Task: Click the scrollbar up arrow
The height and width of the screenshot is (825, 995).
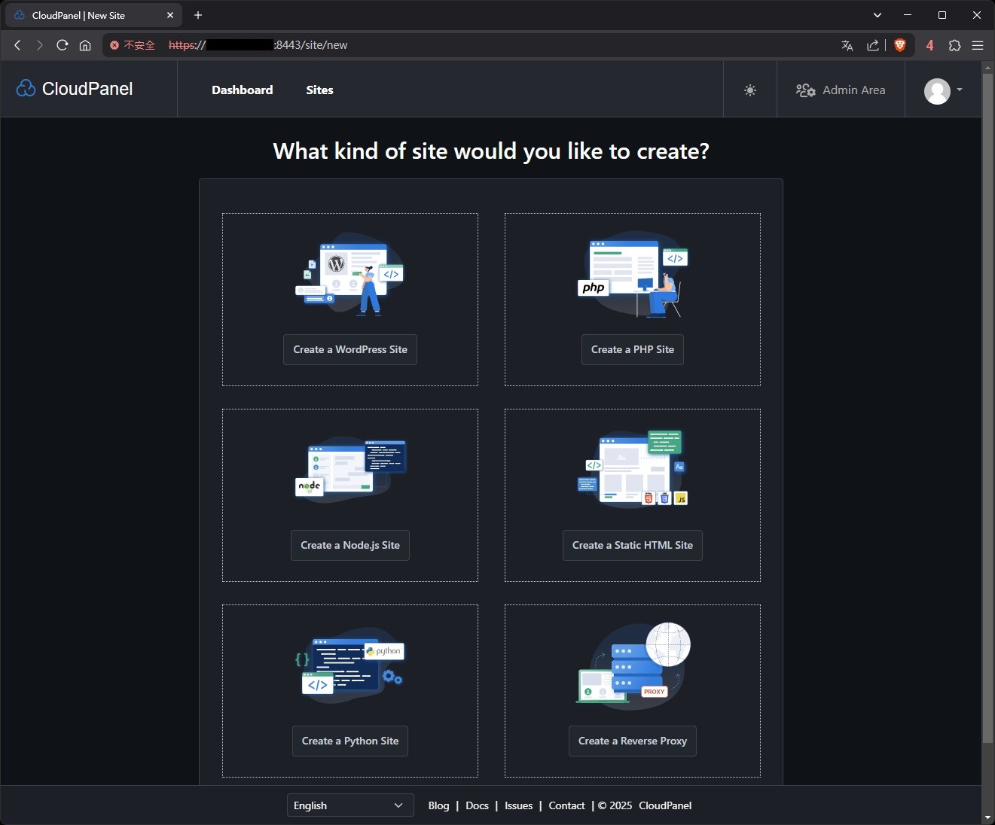Action: click(987, 67)
